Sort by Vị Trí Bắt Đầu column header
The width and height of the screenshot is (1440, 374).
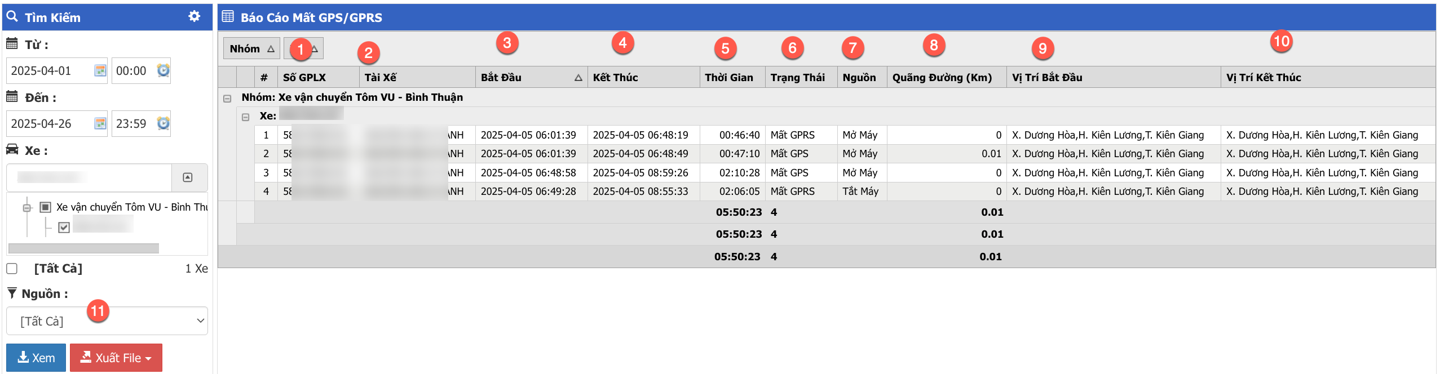tap(1114, 77)
